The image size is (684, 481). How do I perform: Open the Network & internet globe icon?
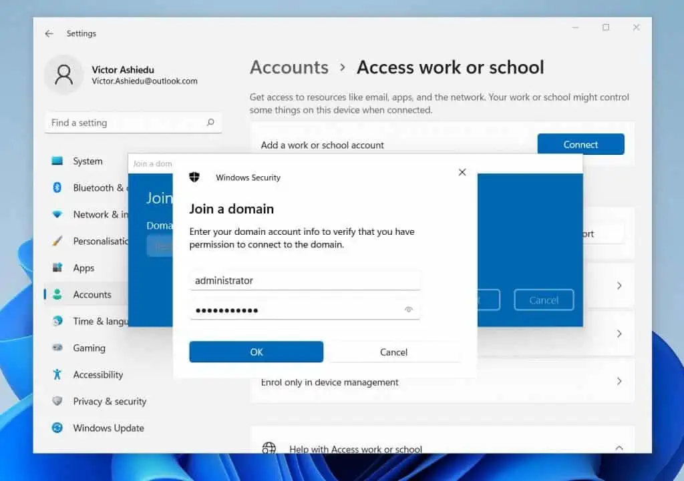click(x=57, y=214)
